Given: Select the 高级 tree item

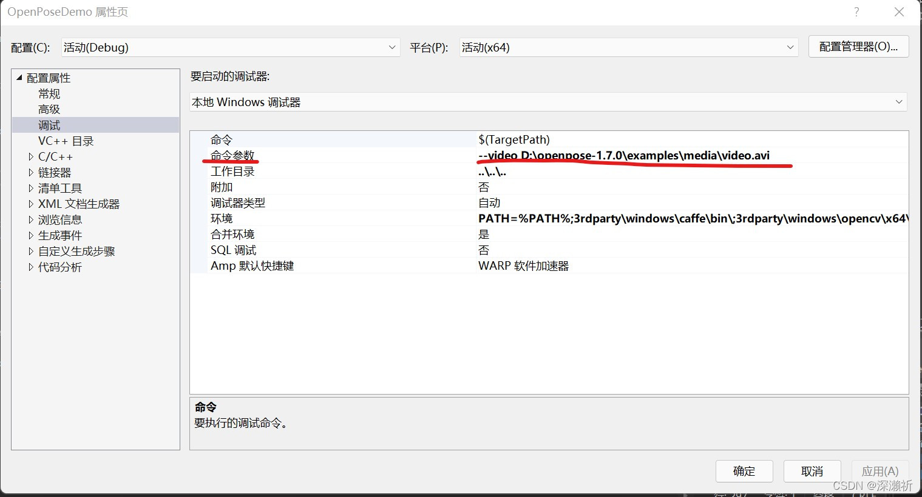Looking at the screenshot, I should [49, 109].
